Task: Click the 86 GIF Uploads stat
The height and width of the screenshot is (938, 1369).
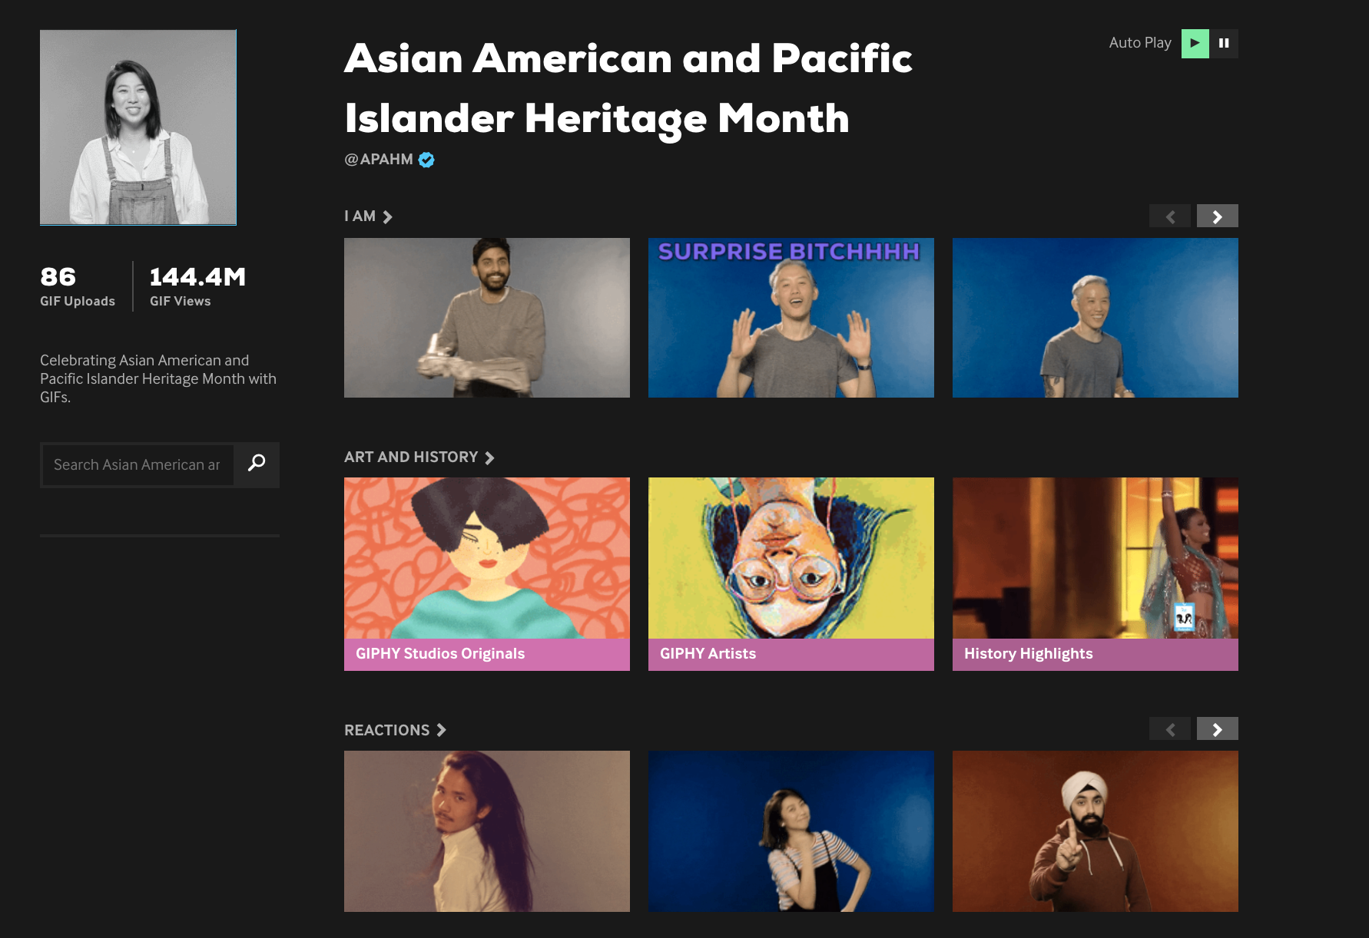Action: point(78,286)
